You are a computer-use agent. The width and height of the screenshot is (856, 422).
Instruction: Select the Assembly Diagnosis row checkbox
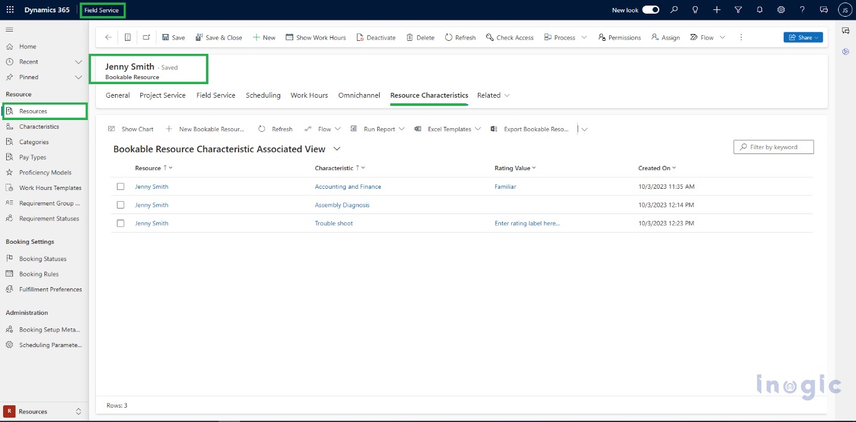click(x=120, y=205)
